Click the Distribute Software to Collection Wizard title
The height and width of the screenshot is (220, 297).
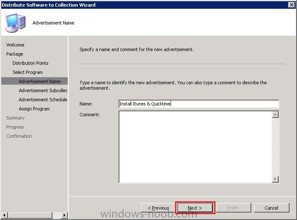click(49, 5)
